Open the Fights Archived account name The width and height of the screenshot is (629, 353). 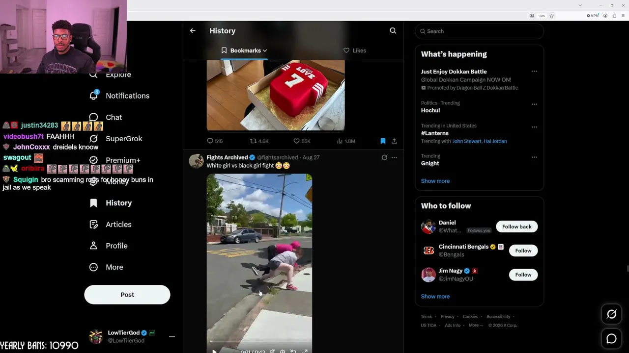(x=227, y=157)
